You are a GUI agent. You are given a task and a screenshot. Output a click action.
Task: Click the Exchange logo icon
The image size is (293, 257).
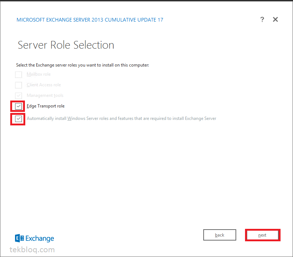point(19,238)
